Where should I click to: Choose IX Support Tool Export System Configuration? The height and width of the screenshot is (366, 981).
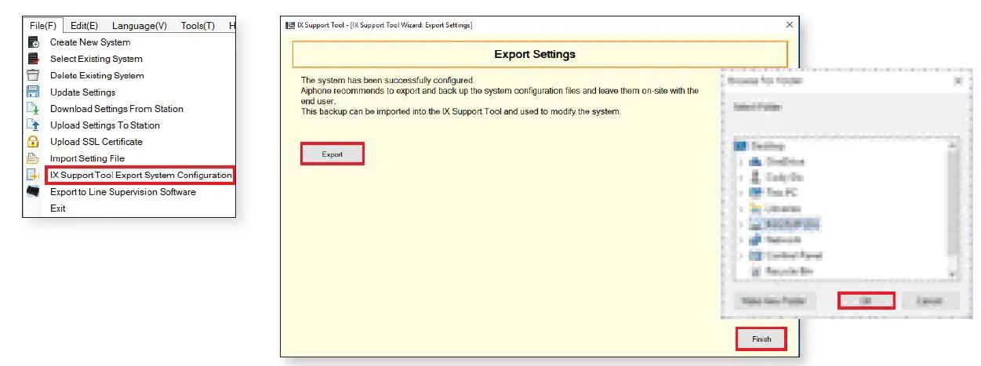pos(140,175)
